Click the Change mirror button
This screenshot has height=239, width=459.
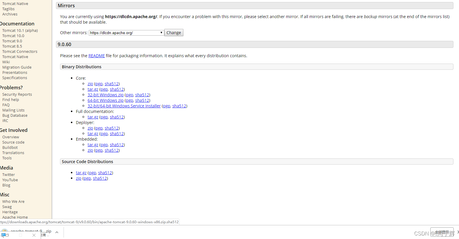[174, 33]
